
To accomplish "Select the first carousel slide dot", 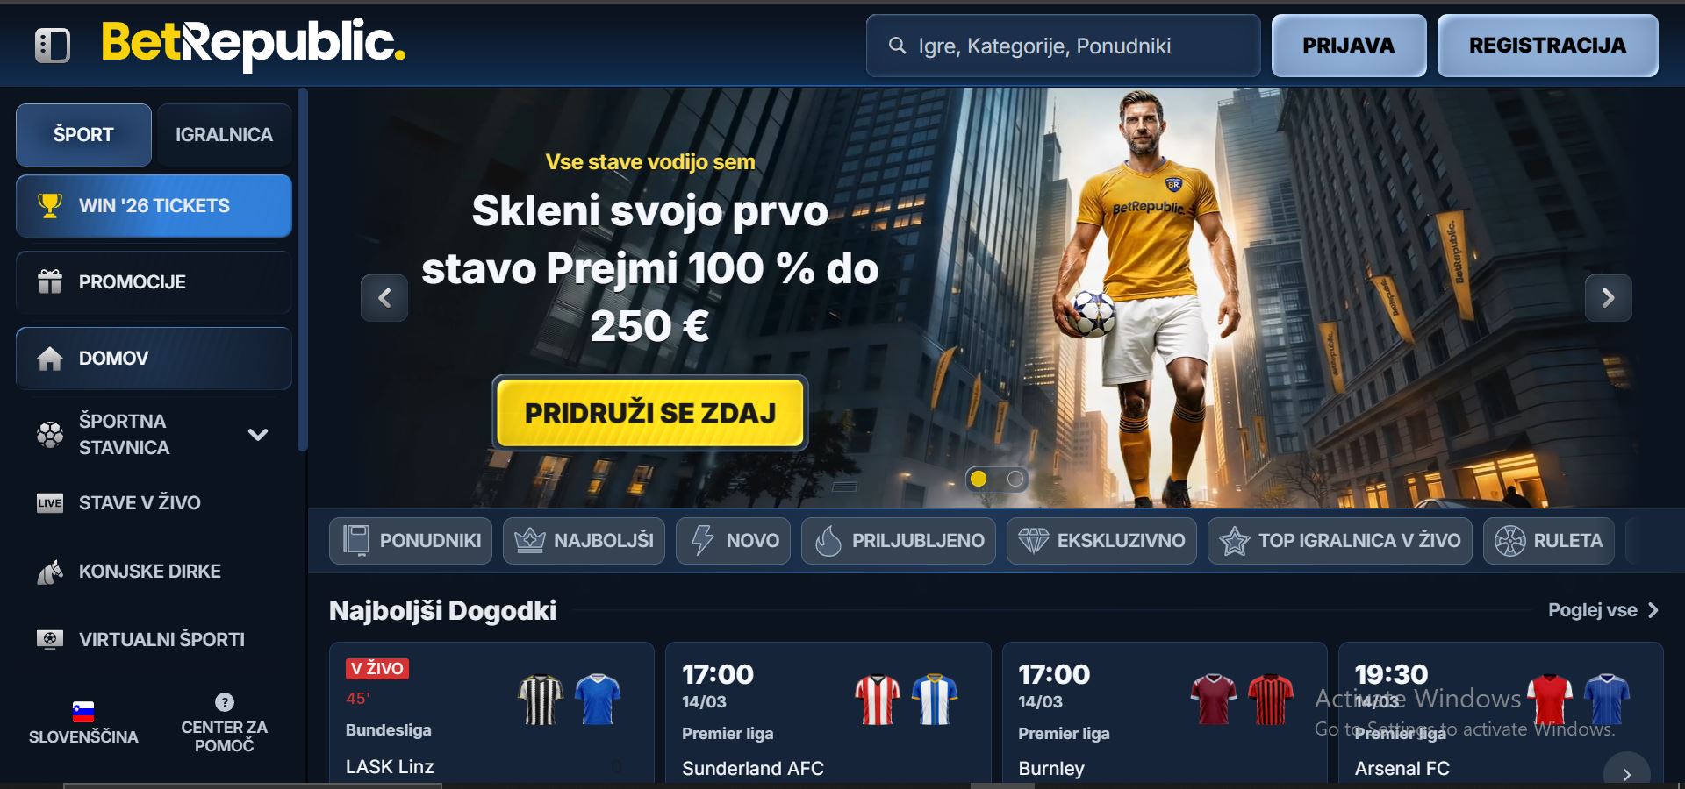I will [x=979, y=479].
